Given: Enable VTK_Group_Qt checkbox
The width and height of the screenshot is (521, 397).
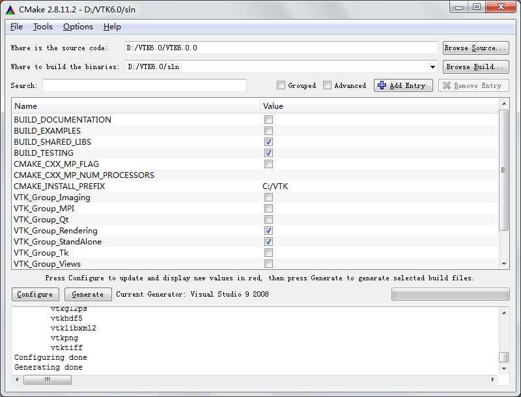Looking at the screenshot, I should point(268,220).
